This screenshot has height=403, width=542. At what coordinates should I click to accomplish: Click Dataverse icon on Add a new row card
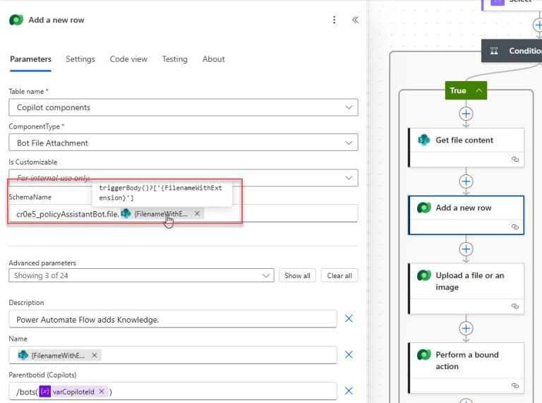click(x=423, y=207)
